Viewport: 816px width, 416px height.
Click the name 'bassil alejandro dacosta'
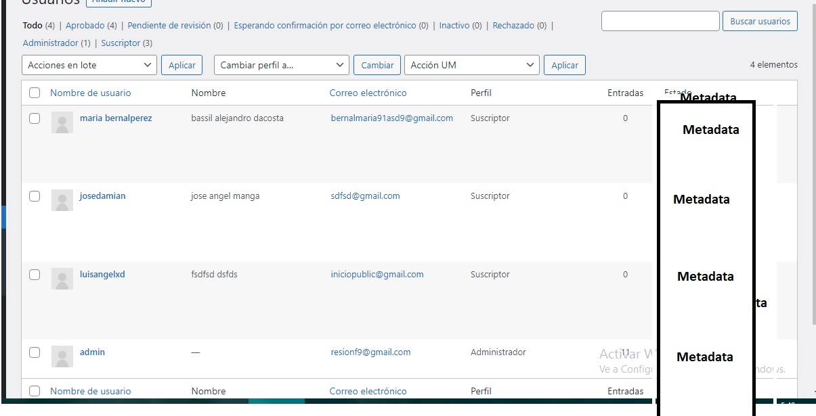238,118
